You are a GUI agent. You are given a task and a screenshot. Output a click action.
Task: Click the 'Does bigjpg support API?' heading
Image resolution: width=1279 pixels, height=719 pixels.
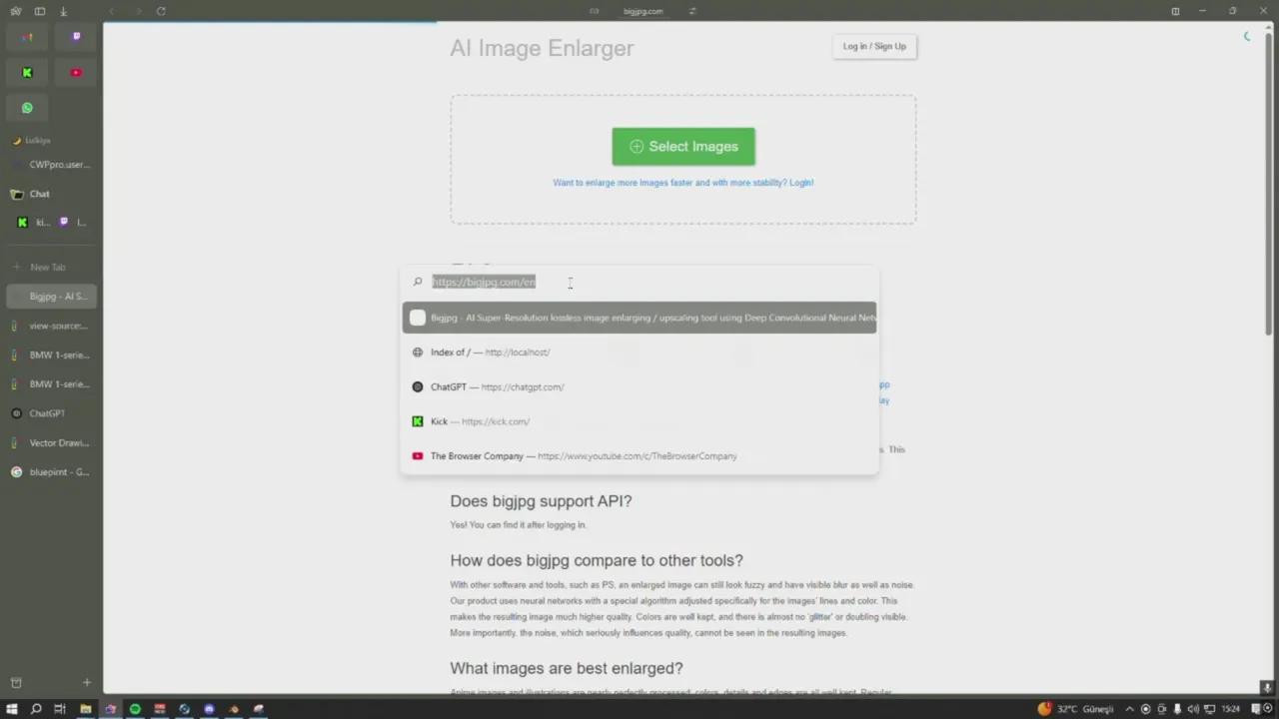point(541,501)
